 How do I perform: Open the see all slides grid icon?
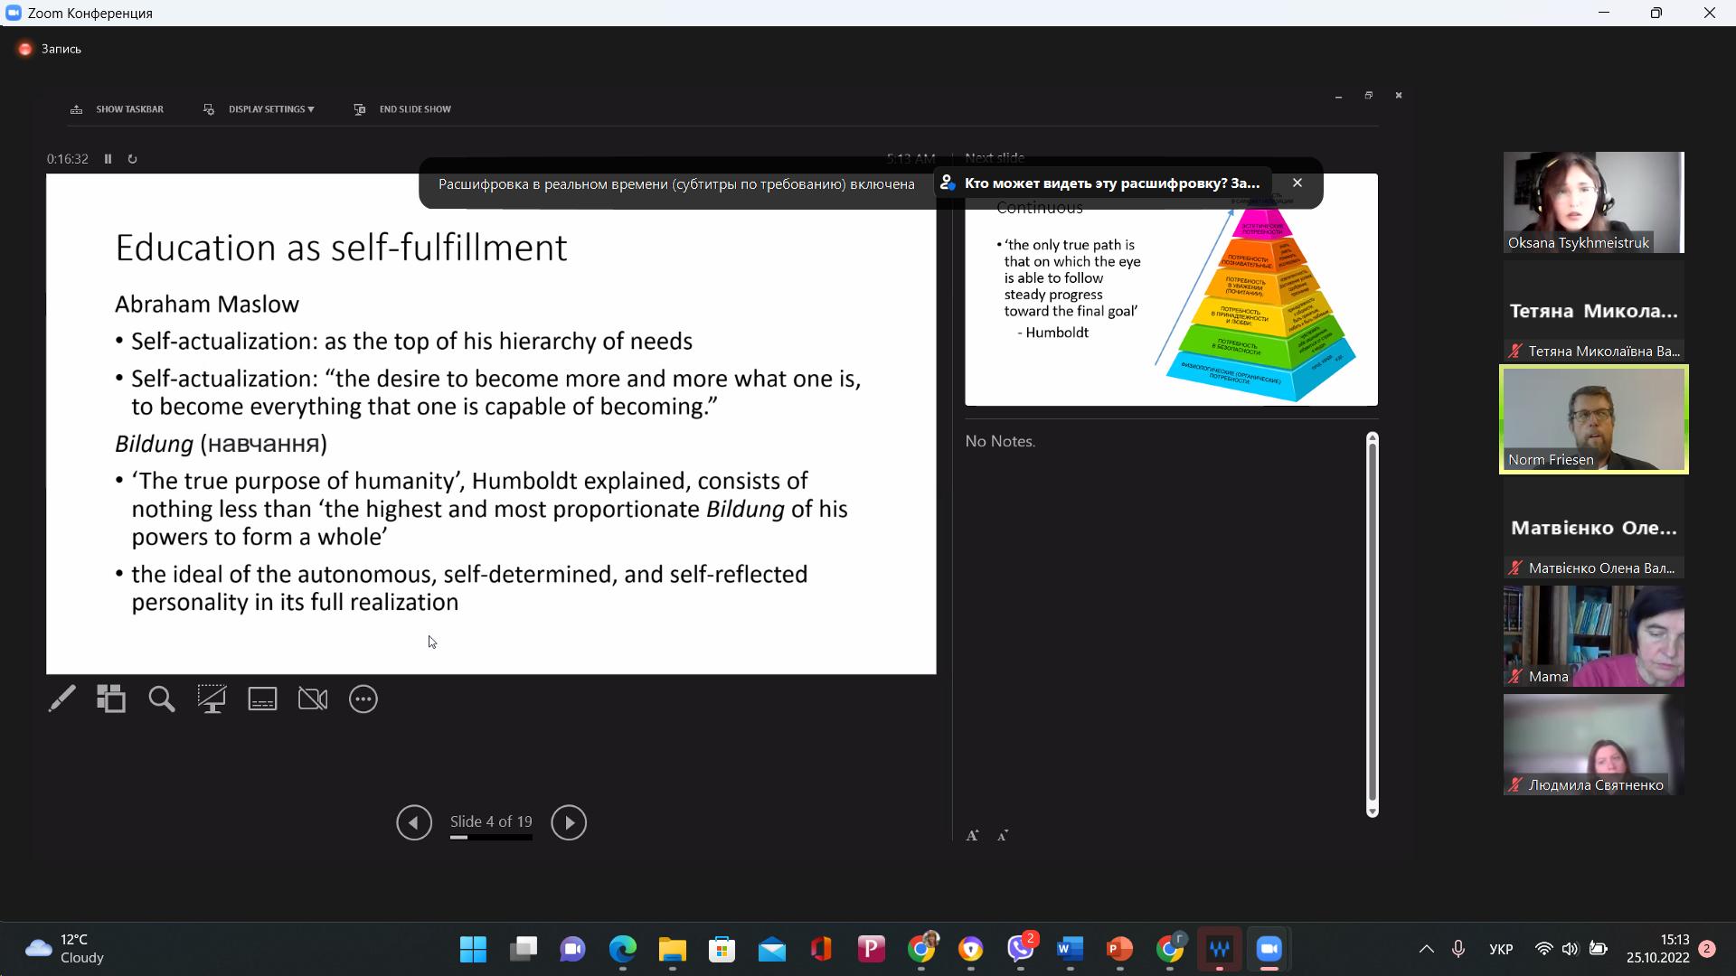[111, 699]
